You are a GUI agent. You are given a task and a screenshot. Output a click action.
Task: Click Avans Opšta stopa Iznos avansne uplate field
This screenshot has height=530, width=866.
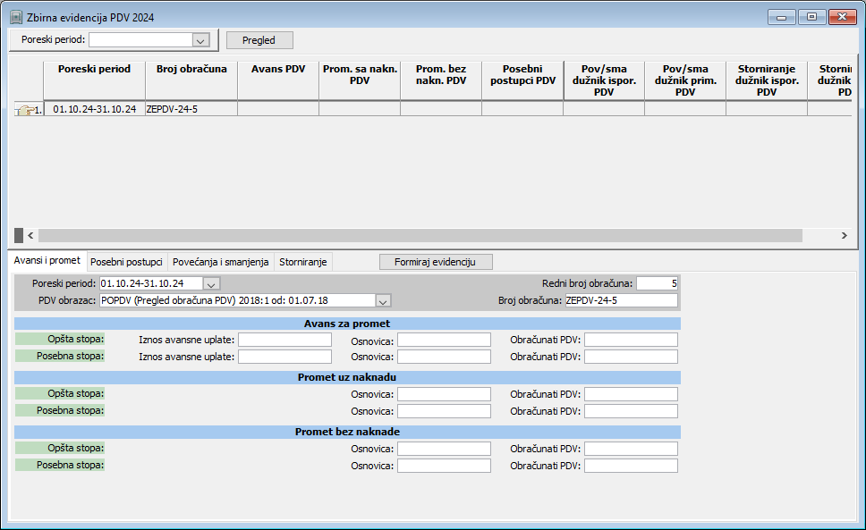(285, 340)
